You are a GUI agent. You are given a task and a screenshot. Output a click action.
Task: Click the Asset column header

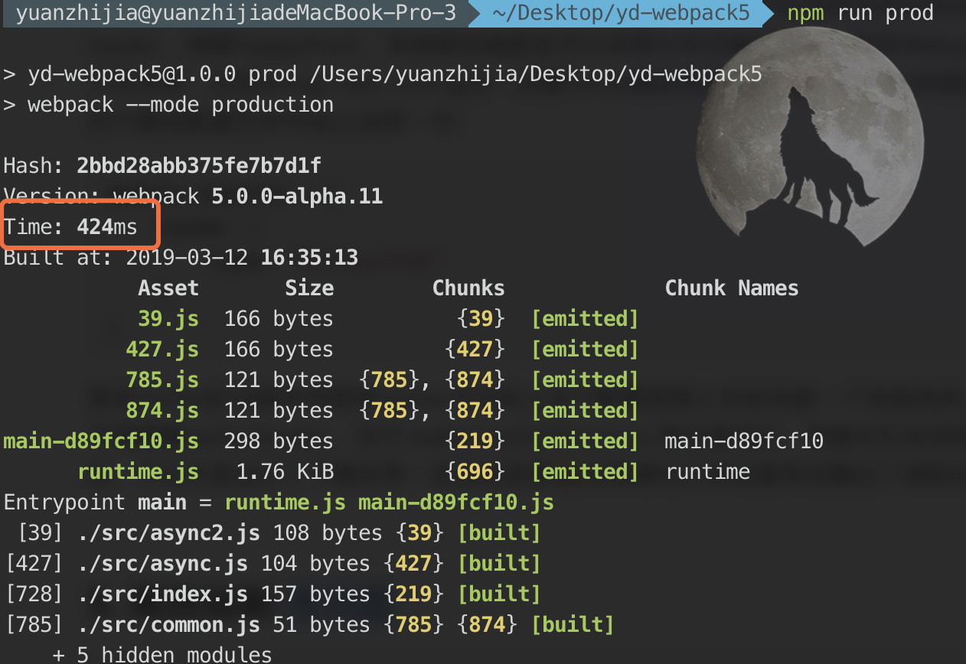pos(168,288)
